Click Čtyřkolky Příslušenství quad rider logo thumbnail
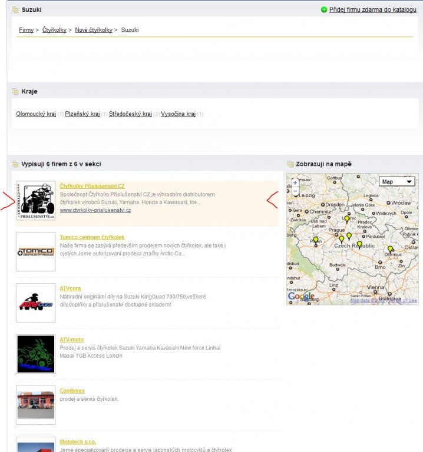 point(36,201)
